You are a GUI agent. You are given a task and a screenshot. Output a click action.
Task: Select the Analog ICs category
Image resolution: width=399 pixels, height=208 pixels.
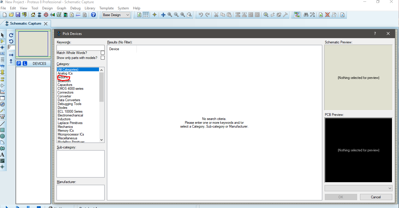coord(65,73)
